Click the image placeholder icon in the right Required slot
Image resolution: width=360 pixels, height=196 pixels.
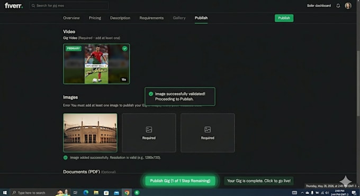pos(208,129)
